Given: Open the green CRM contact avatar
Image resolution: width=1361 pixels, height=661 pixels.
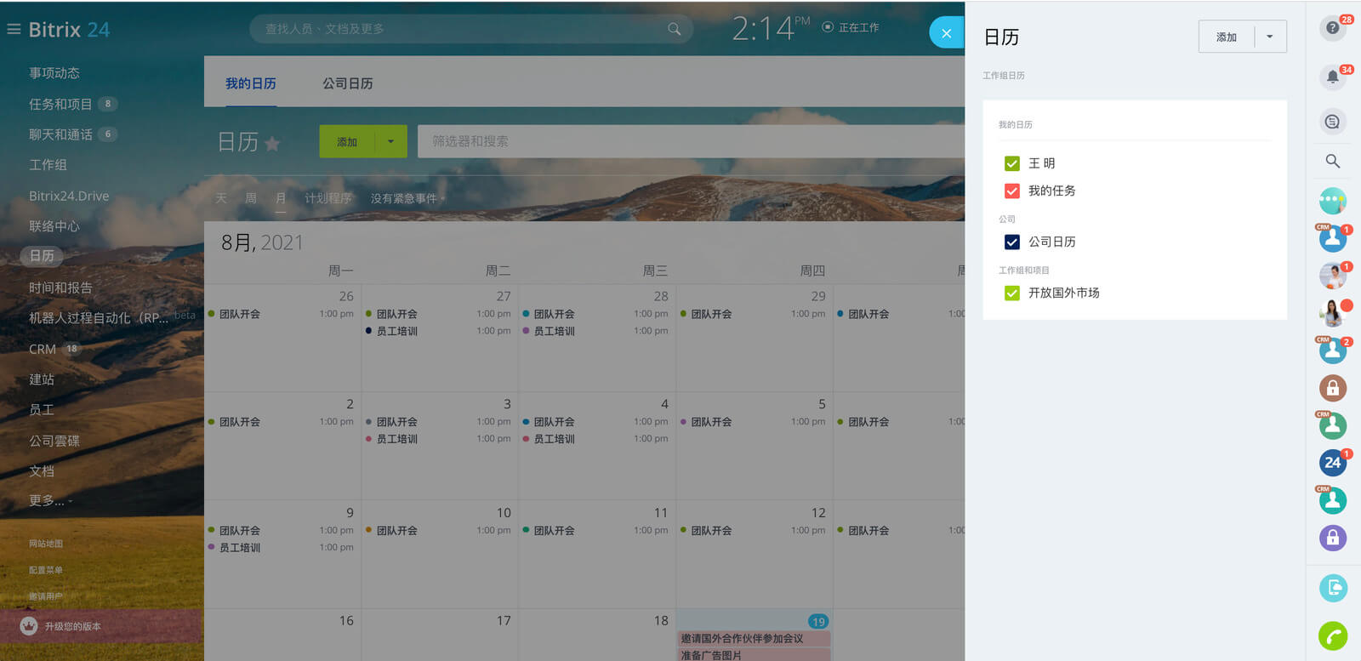Looking at the screenshot, I should pyautogui.click(x=1333, y=425).
